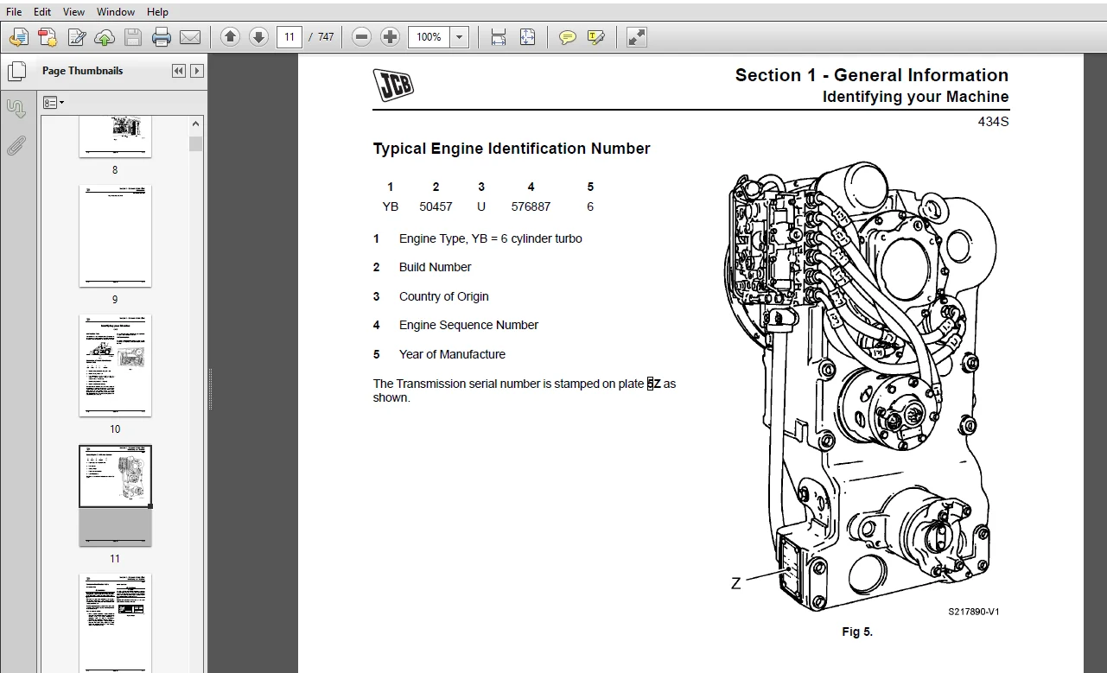
Task: Click the Fit One Full Page icon
Action: pyautogui.click(x=527, y=37)
